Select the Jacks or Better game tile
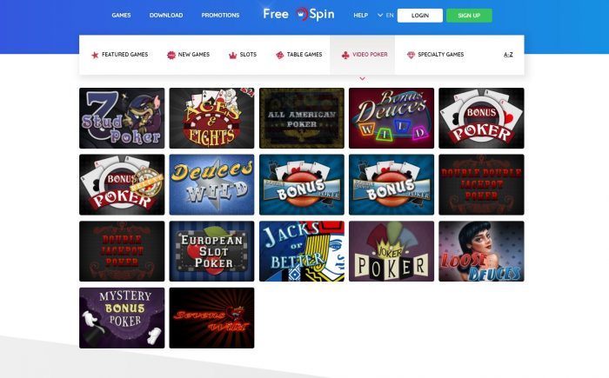 point(302,251)
